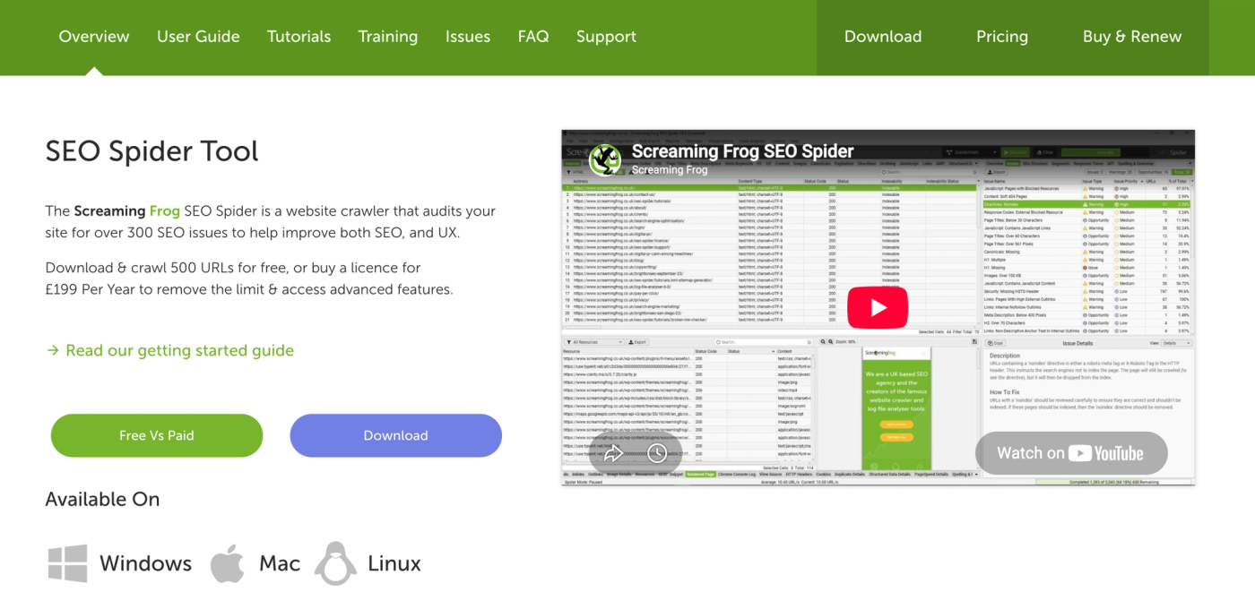Screen dimensions: 1255x609
Task: Click the Screaming Frog channel name under the video title
Action: [670, 170]
